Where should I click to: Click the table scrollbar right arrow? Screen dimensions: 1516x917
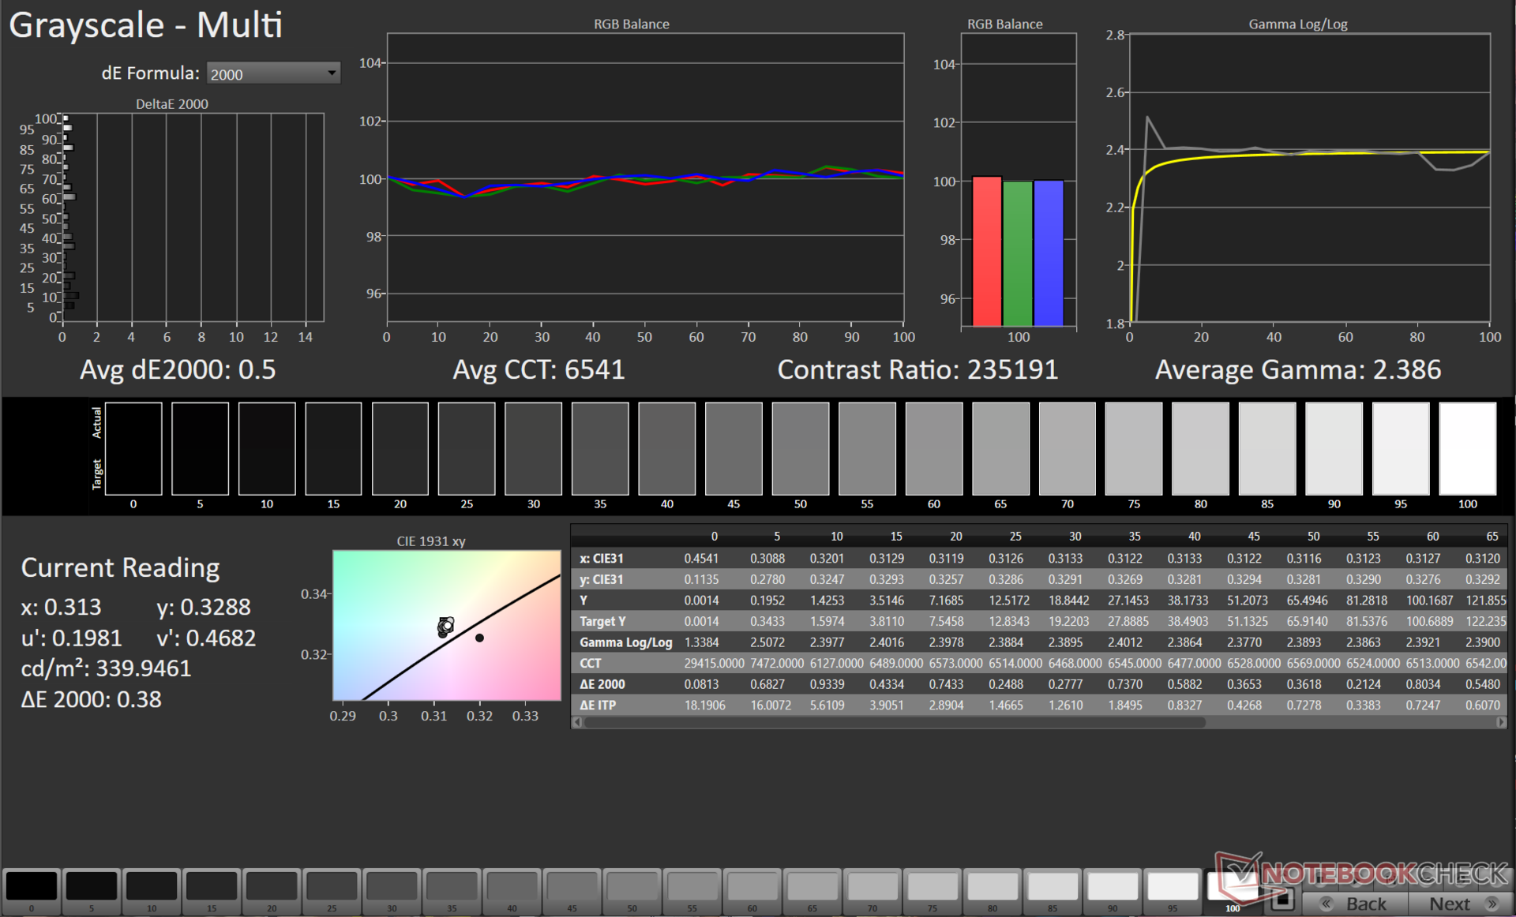click(x=1500, y=722)
